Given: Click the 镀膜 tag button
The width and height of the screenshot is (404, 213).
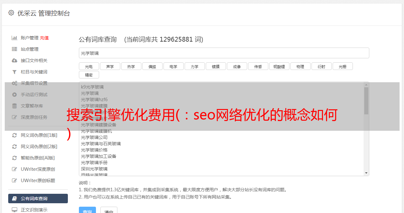Looking at the screenshot, I should coord(216,66).
